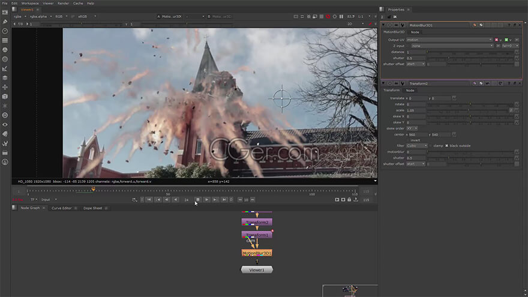Select the Viewer1 node
Screen dimensions: 528x297
257,270
